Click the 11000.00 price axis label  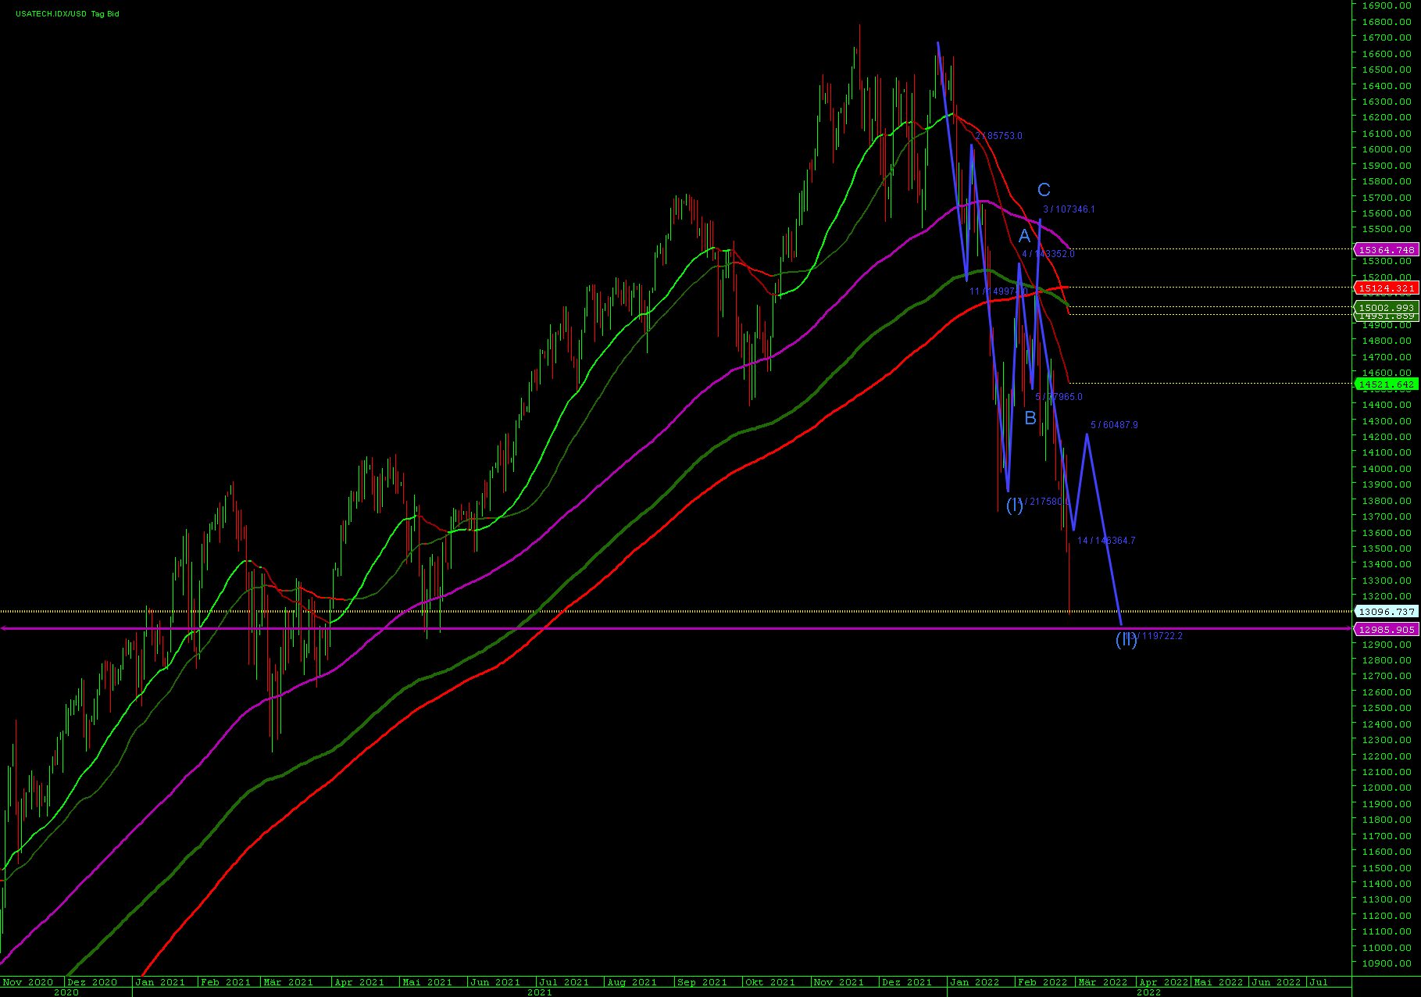1387,948
